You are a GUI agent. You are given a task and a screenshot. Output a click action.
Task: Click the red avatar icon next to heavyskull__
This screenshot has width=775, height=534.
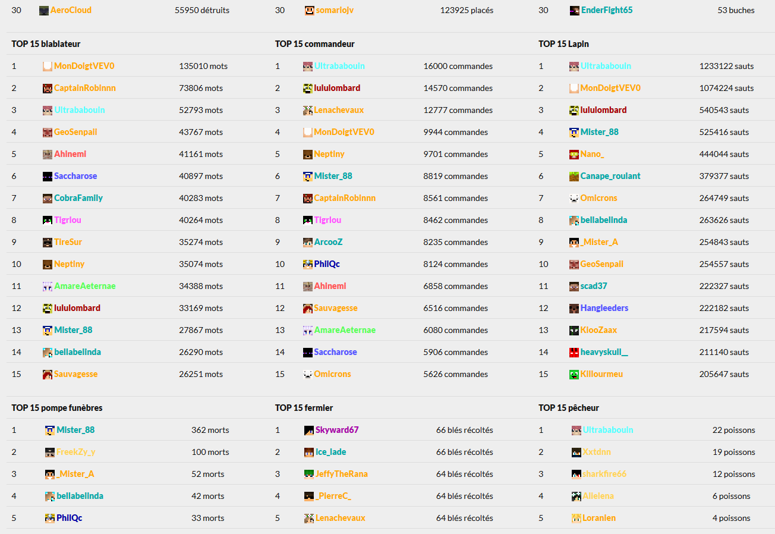click(x=574, y=352)
